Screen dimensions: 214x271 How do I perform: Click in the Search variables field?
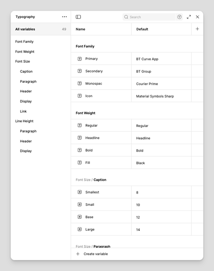coord(151,17)
